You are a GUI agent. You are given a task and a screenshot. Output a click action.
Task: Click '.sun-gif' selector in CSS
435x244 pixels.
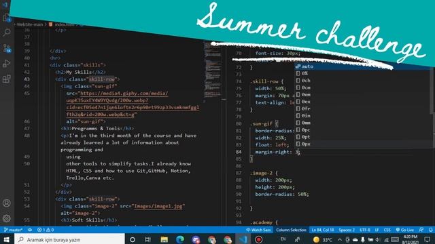pos(261,123)
